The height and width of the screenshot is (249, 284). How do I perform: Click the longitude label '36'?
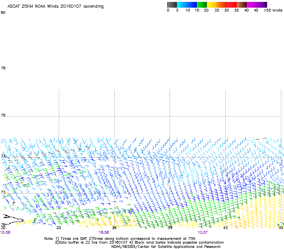tap(114, 228)
